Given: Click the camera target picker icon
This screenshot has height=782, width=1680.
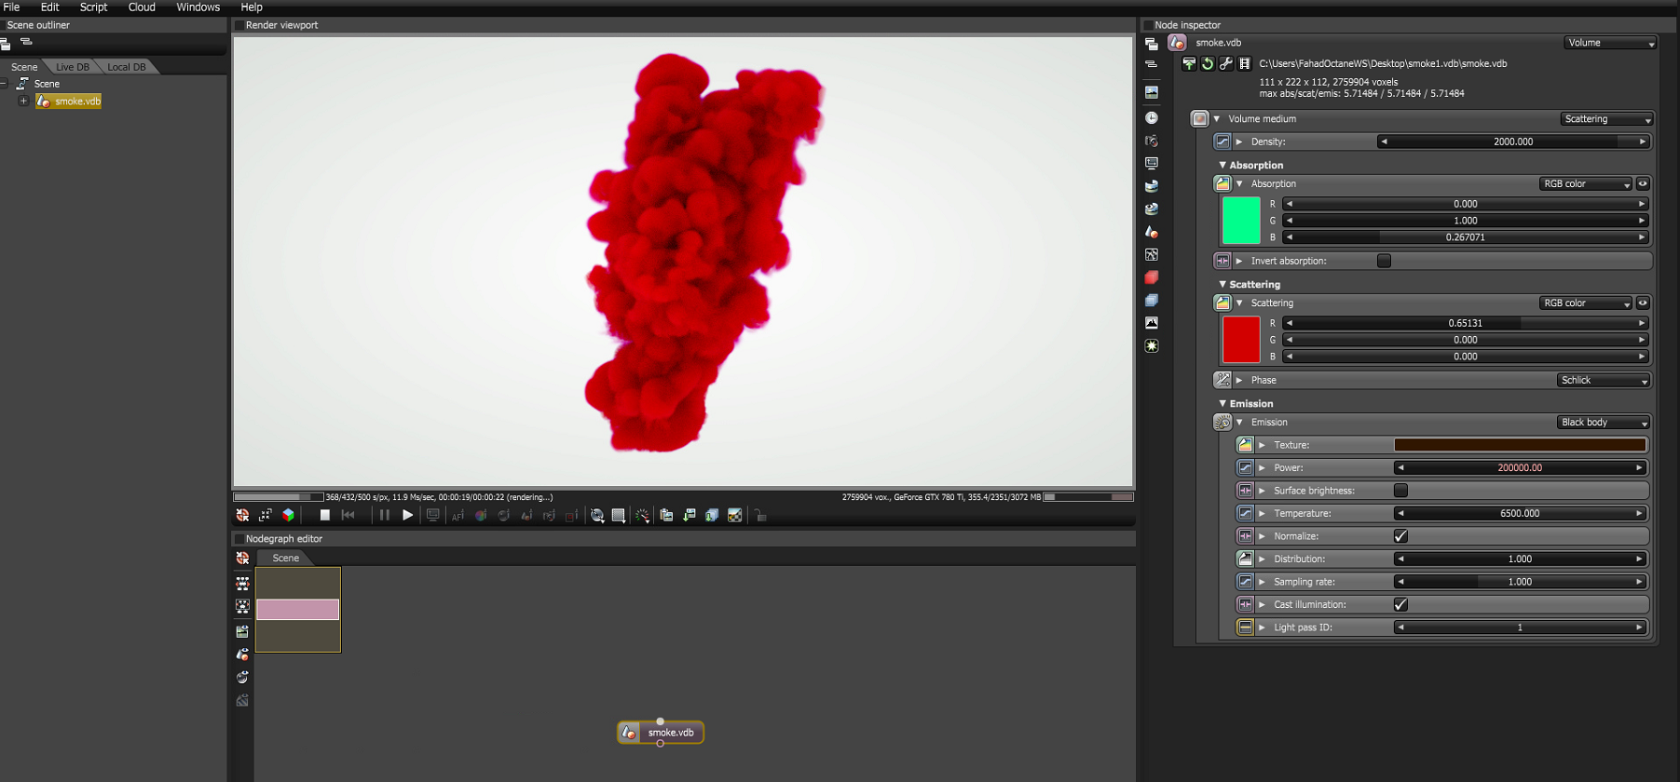Looking at the screenshot, I should point(549,515).
